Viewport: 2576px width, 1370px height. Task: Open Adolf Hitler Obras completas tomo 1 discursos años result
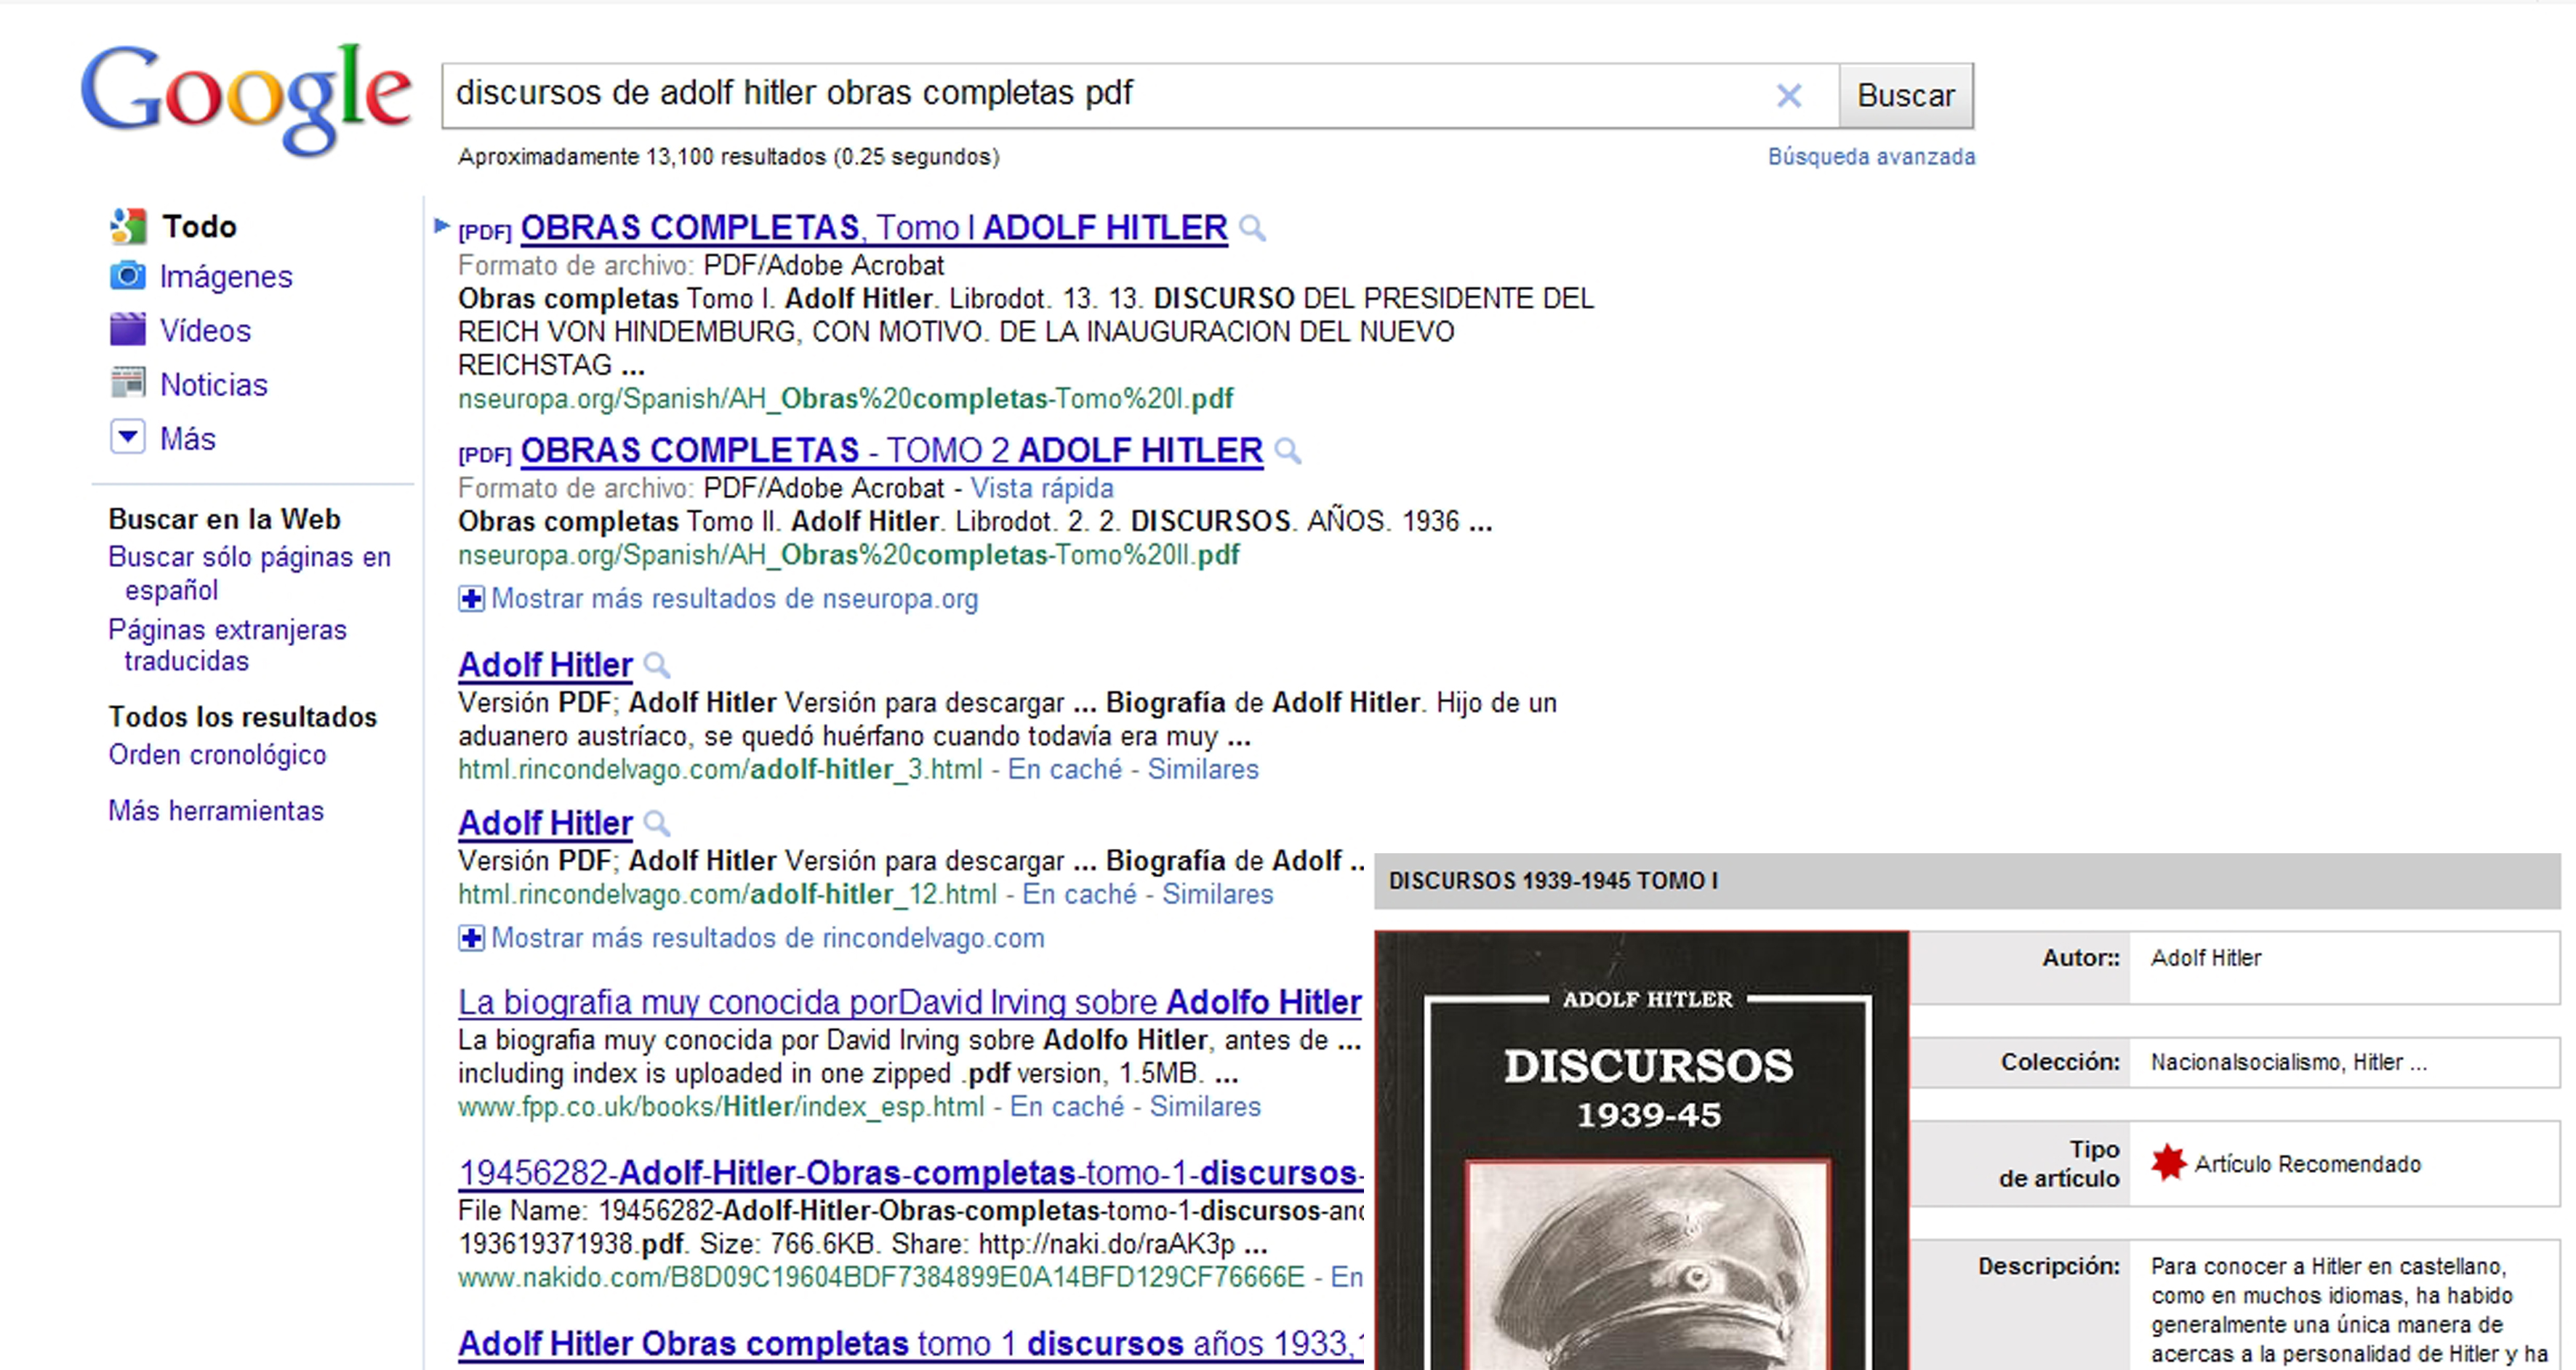[x=911, y=1344]
